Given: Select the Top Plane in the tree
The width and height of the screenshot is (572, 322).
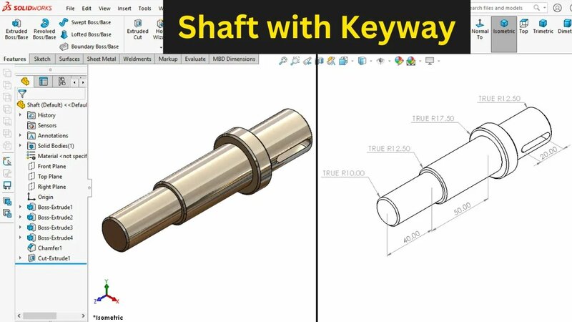Looking at the screenshot, I should pyautogui.click(x=45, y=176).
